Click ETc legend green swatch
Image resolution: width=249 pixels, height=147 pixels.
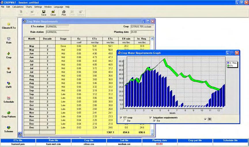pos(228,66)
